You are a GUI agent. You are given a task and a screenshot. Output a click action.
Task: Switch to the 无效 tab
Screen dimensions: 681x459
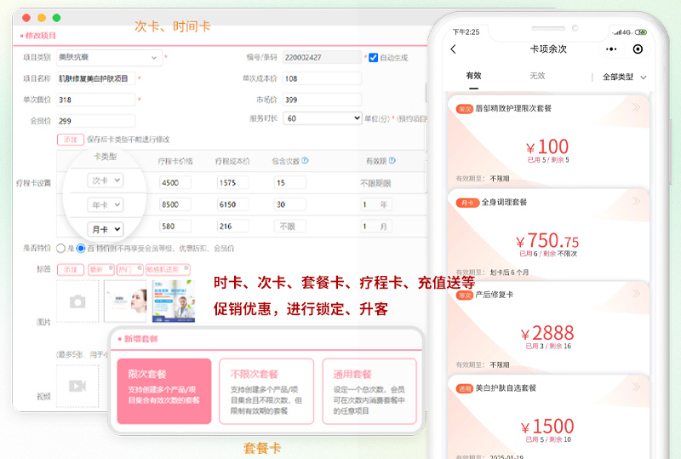click(537, 77)
